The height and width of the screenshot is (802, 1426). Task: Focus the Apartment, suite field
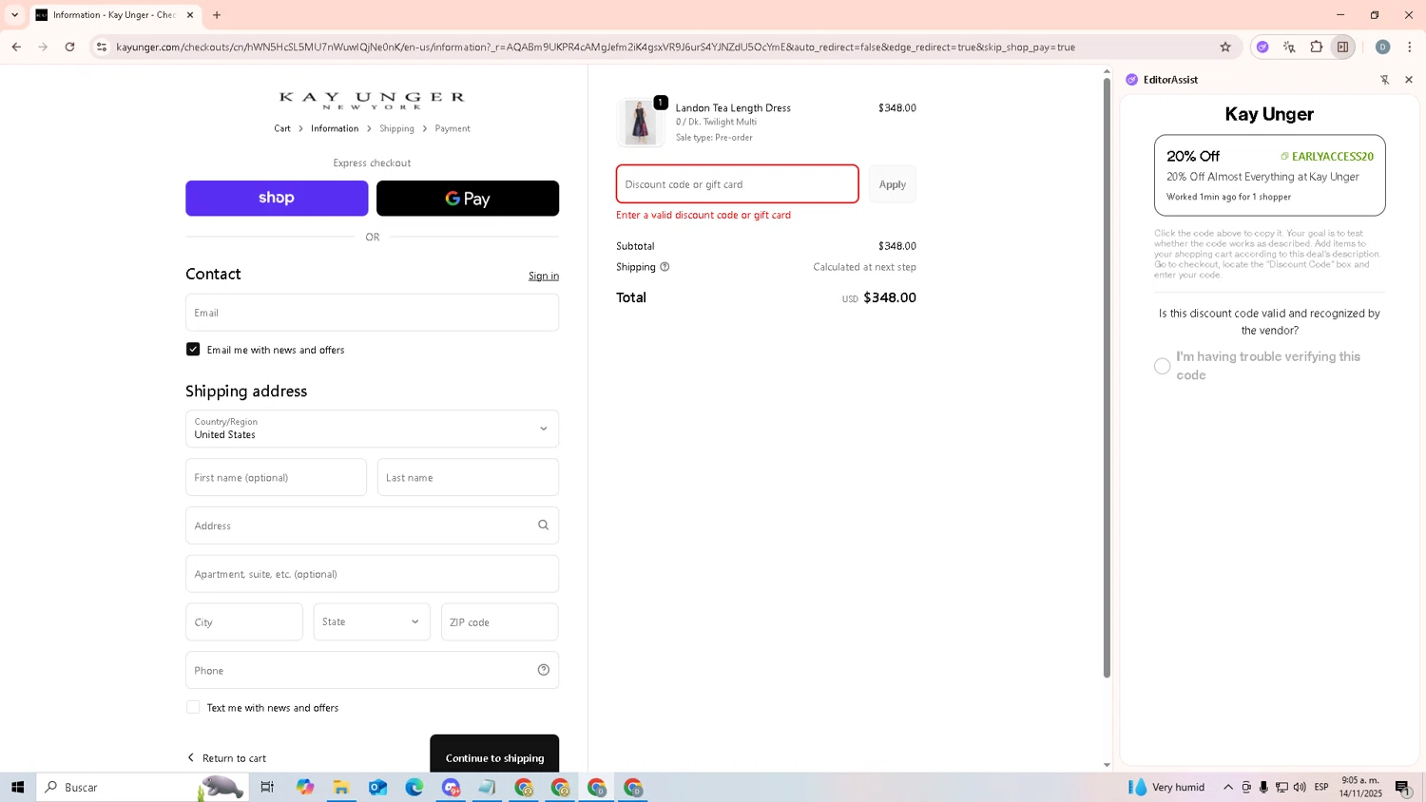pos(372,574)
